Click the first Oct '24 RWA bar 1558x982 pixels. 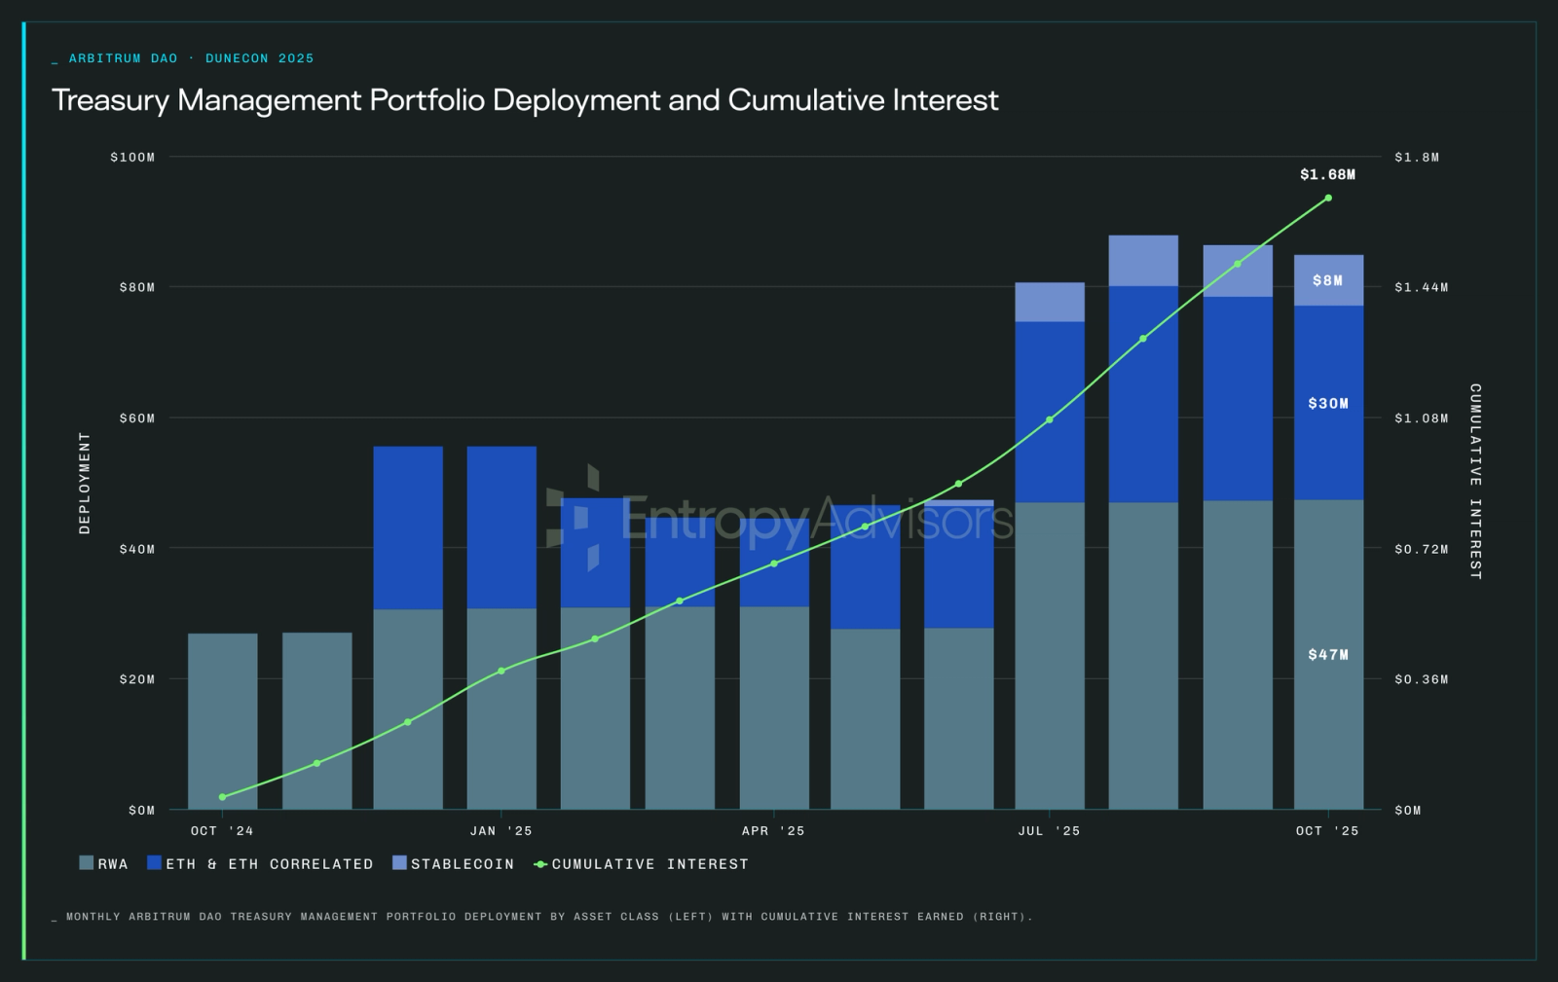pyautogui.click(x=223, y=721)
